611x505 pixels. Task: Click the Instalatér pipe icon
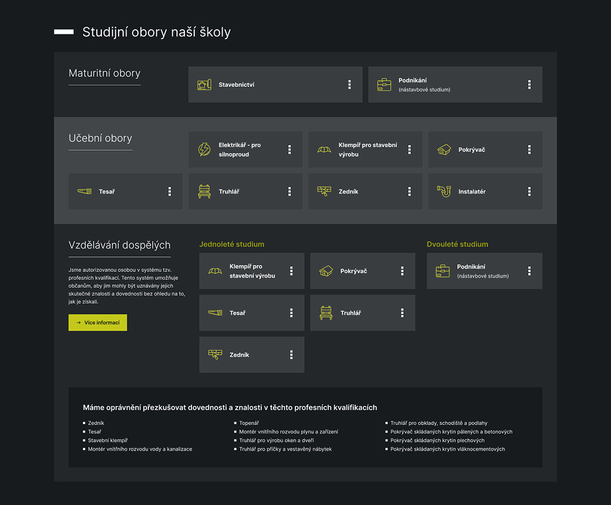coord(444,192)
